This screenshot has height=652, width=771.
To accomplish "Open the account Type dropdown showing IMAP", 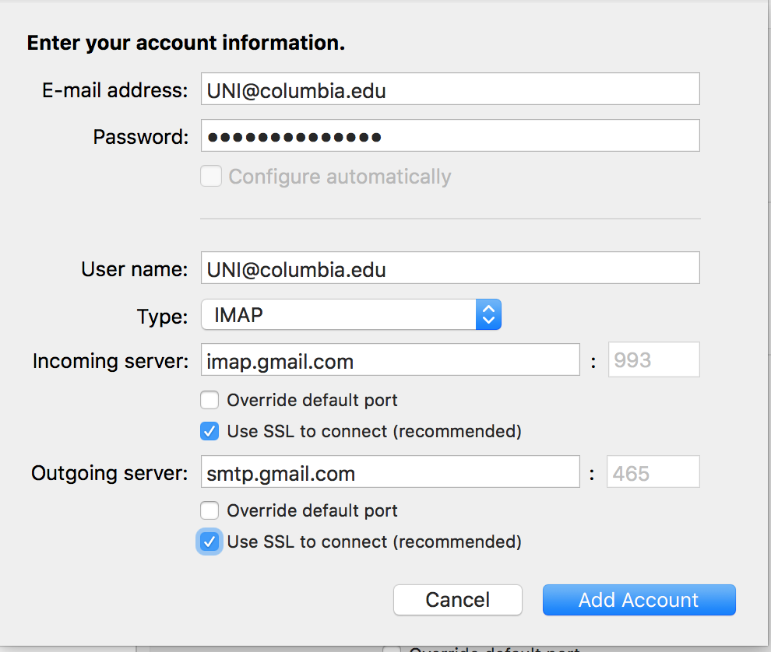I will (x=351, y=314).
